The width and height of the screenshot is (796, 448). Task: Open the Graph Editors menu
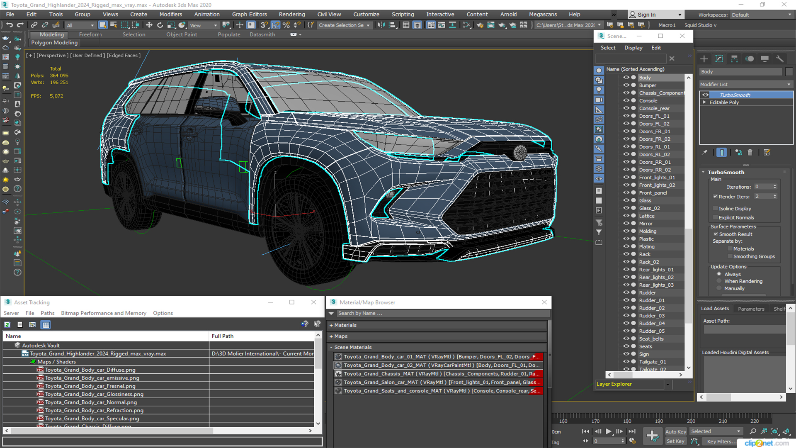point(249,14)
